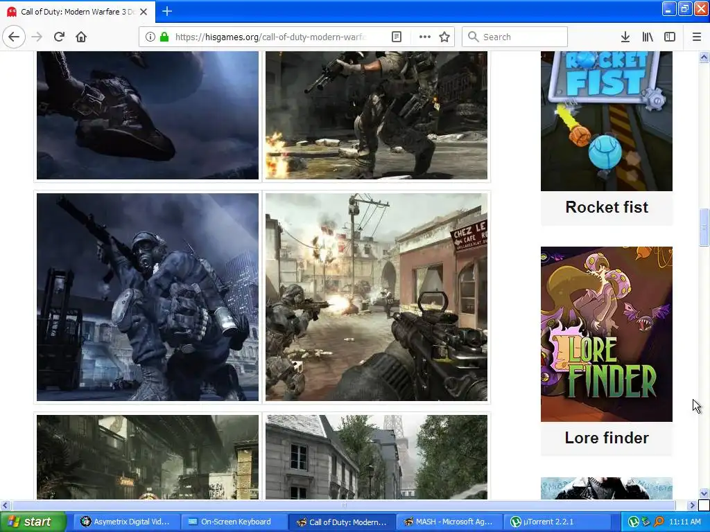Open the Lore Finder game cover image
Viewport: 710px width, 532px height.
click(606, 334)
